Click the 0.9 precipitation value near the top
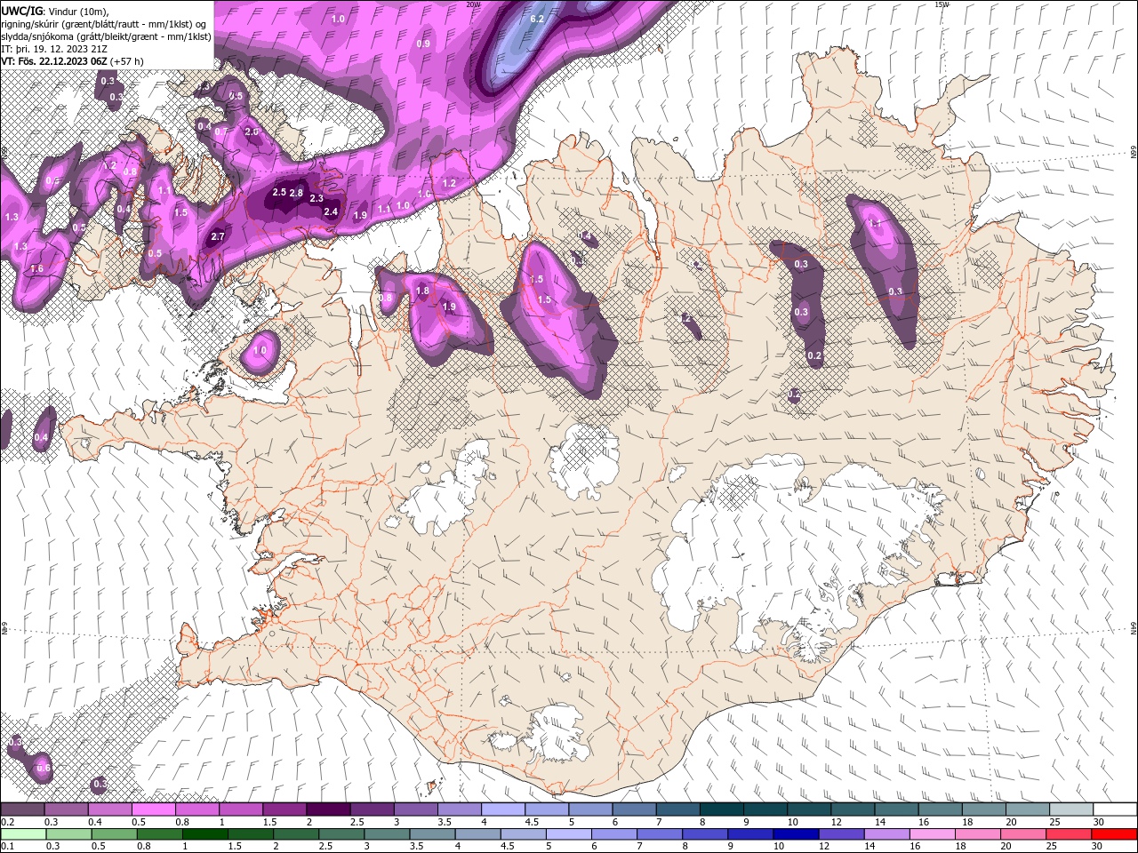1138x853 pixels. pos(423,44)
